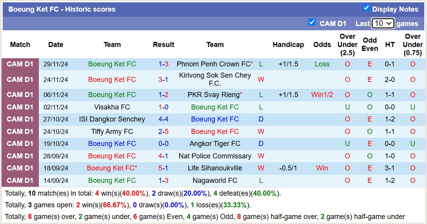
Task: Open Nat Police Commissary team page
Action: click(x=215, y=156)
